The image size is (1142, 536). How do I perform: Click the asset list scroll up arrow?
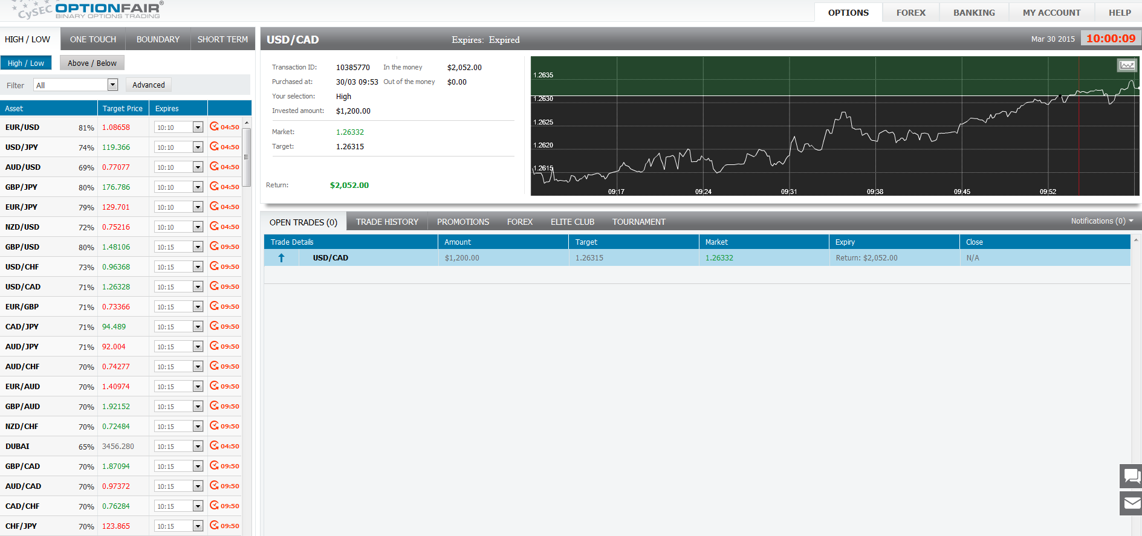click(x=247, y=123)
